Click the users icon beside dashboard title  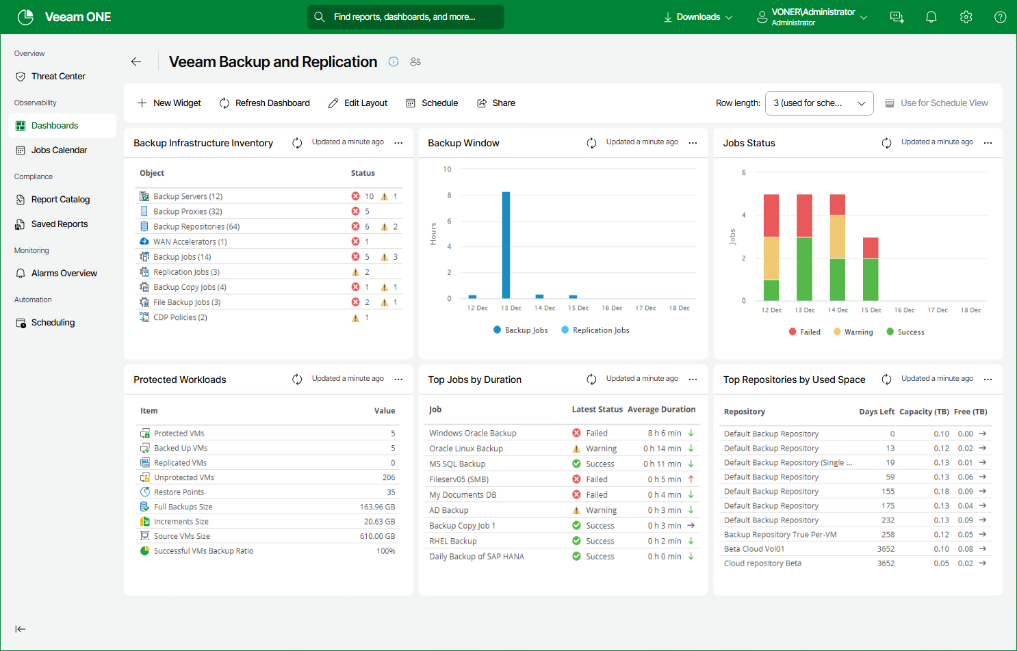[x=415, y=62]
